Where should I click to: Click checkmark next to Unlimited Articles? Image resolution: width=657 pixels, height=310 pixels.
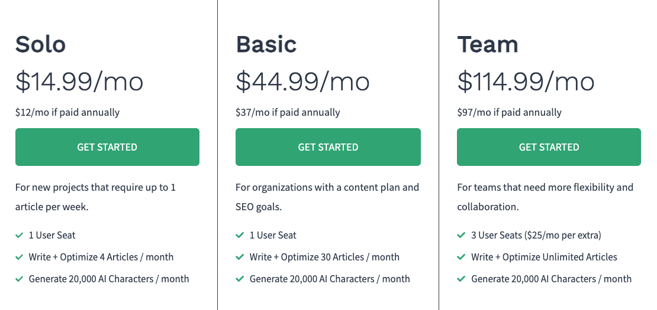coord(461,257)
